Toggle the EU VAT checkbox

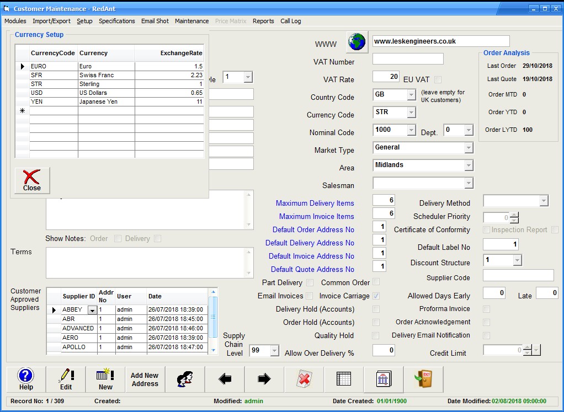pos(438,79)
